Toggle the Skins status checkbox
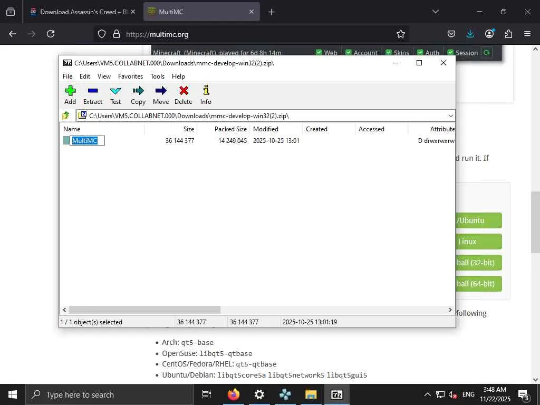The width and height of the screenshot is (540, 405). pos(389,52)
